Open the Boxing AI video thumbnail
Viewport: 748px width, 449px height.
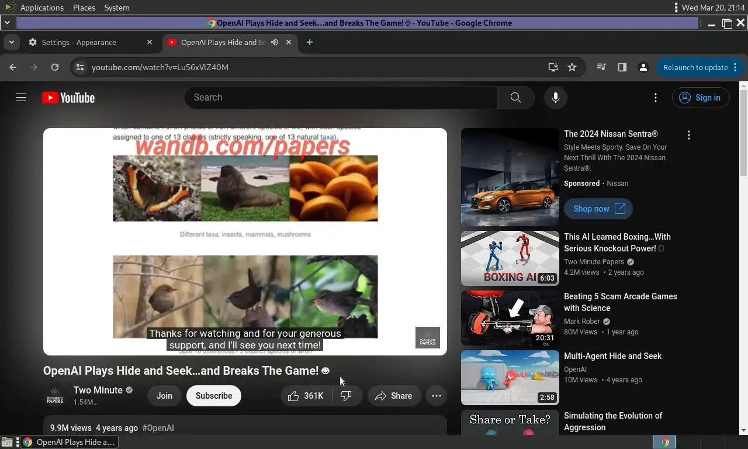click(510, 258)
